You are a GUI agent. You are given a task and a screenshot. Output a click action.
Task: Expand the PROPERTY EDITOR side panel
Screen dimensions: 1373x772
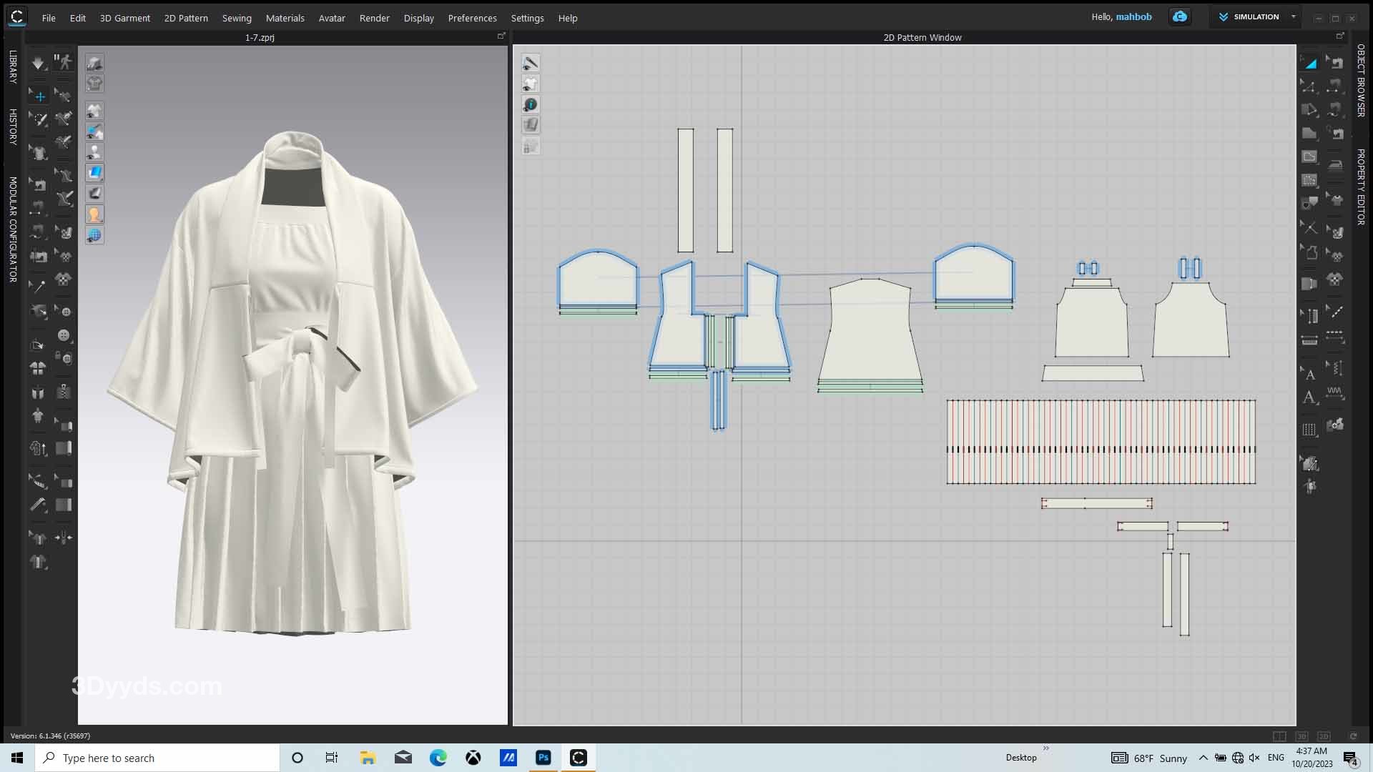pyautogui.click(x=1360, y=187)
